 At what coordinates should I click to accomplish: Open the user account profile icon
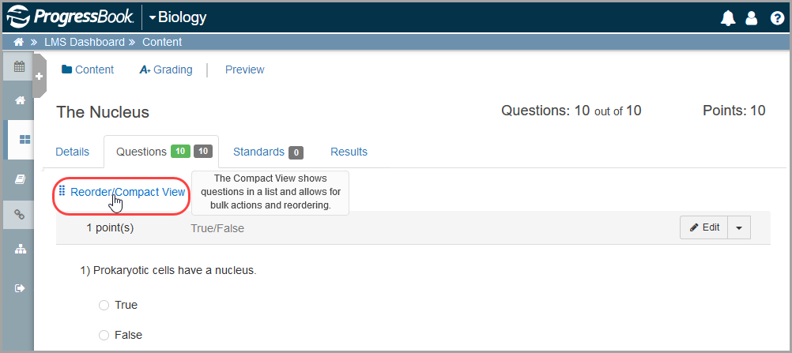[752, 17]
